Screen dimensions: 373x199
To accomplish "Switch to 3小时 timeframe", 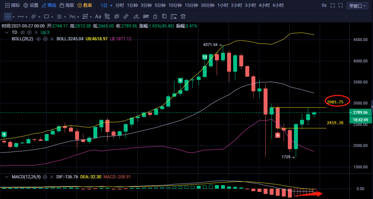I will [x=251, y=6].
